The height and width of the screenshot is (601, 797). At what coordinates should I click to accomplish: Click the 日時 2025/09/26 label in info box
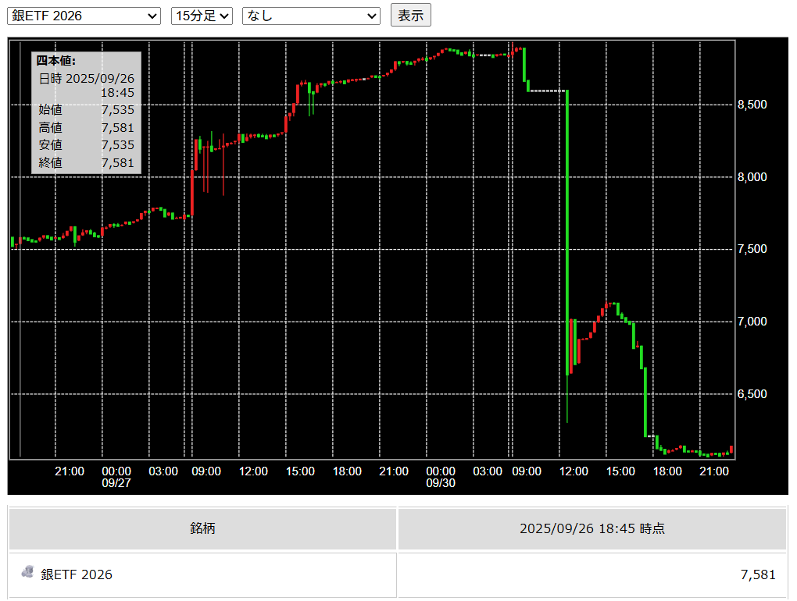tap(87, 79)
